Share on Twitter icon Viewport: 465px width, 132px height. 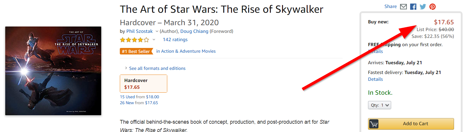point(423,7)
